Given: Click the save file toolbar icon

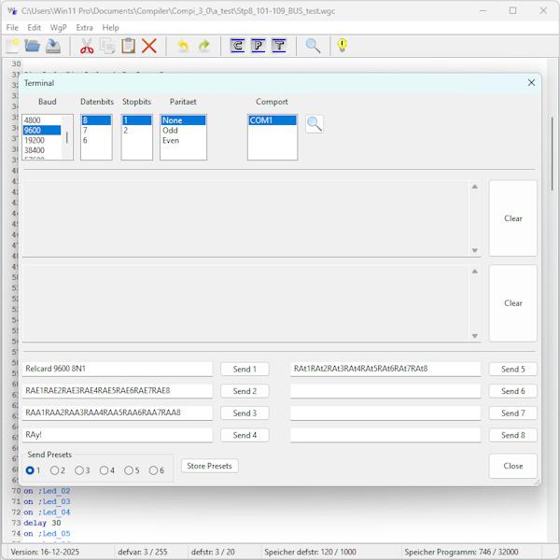Looking at the screenshot, I should pos(53,46).
